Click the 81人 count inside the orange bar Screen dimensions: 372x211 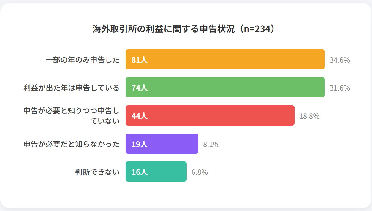(140, 60)
